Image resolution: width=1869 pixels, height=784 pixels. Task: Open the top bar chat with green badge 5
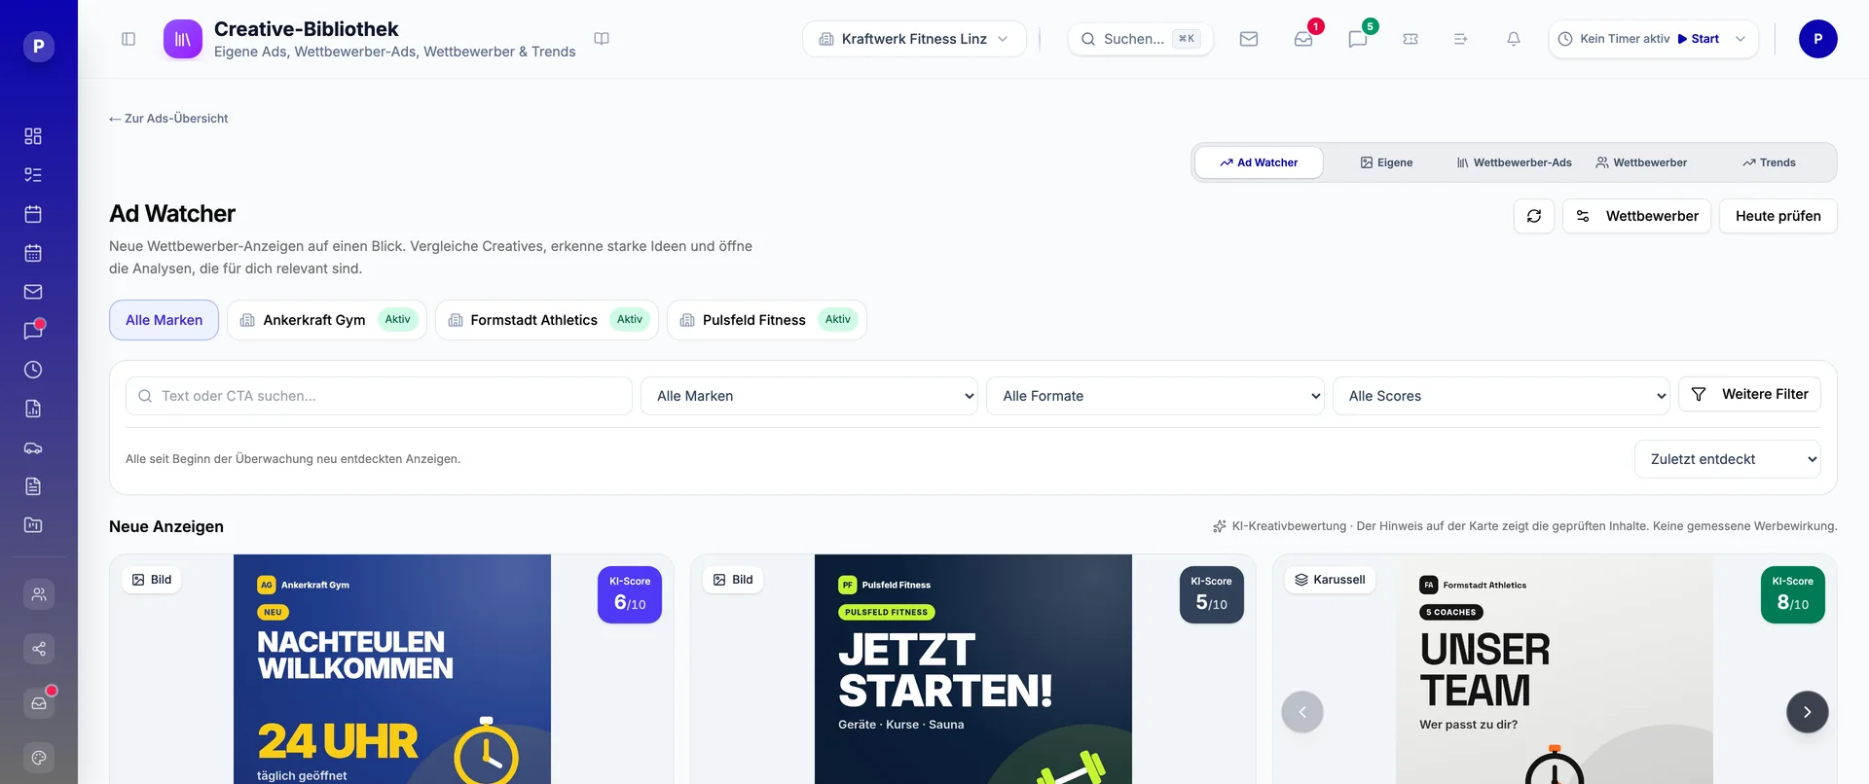(1358, 39)
